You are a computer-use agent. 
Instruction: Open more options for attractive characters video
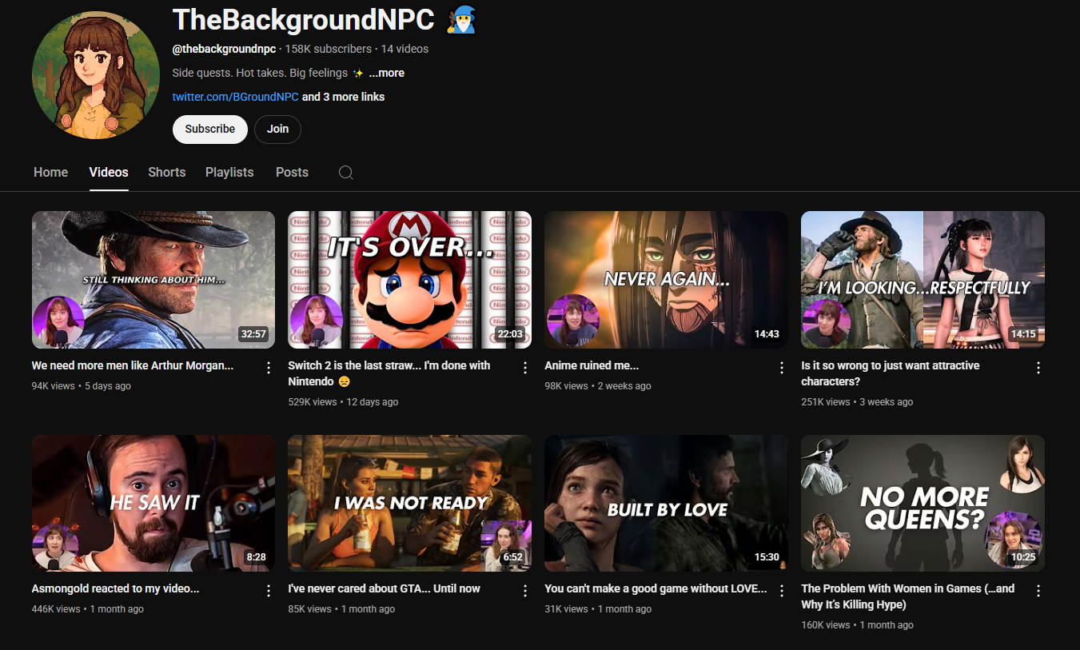point(1038,368)
